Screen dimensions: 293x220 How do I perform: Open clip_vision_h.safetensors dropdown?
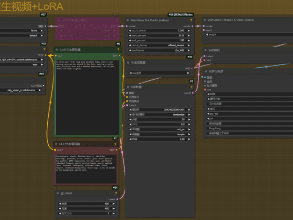coord(21,90)
